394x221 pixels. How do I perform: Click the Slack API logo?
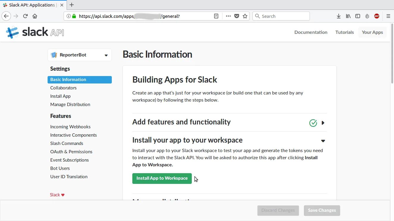[35, 32]
